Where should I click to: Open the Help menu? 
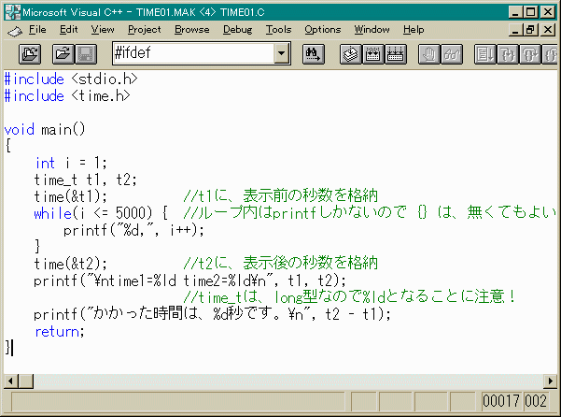(x=414, y=29)
